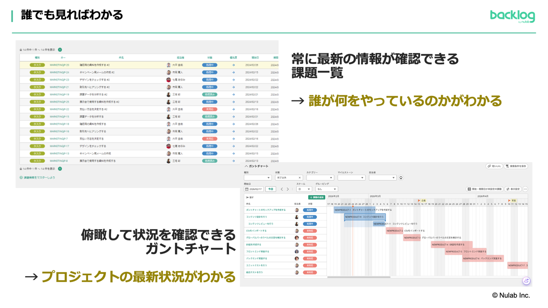The image size is (548, 308).
Task: Click assignee avatar in MARKETINGJP-20 row
Action: click(x=169, y=65)
